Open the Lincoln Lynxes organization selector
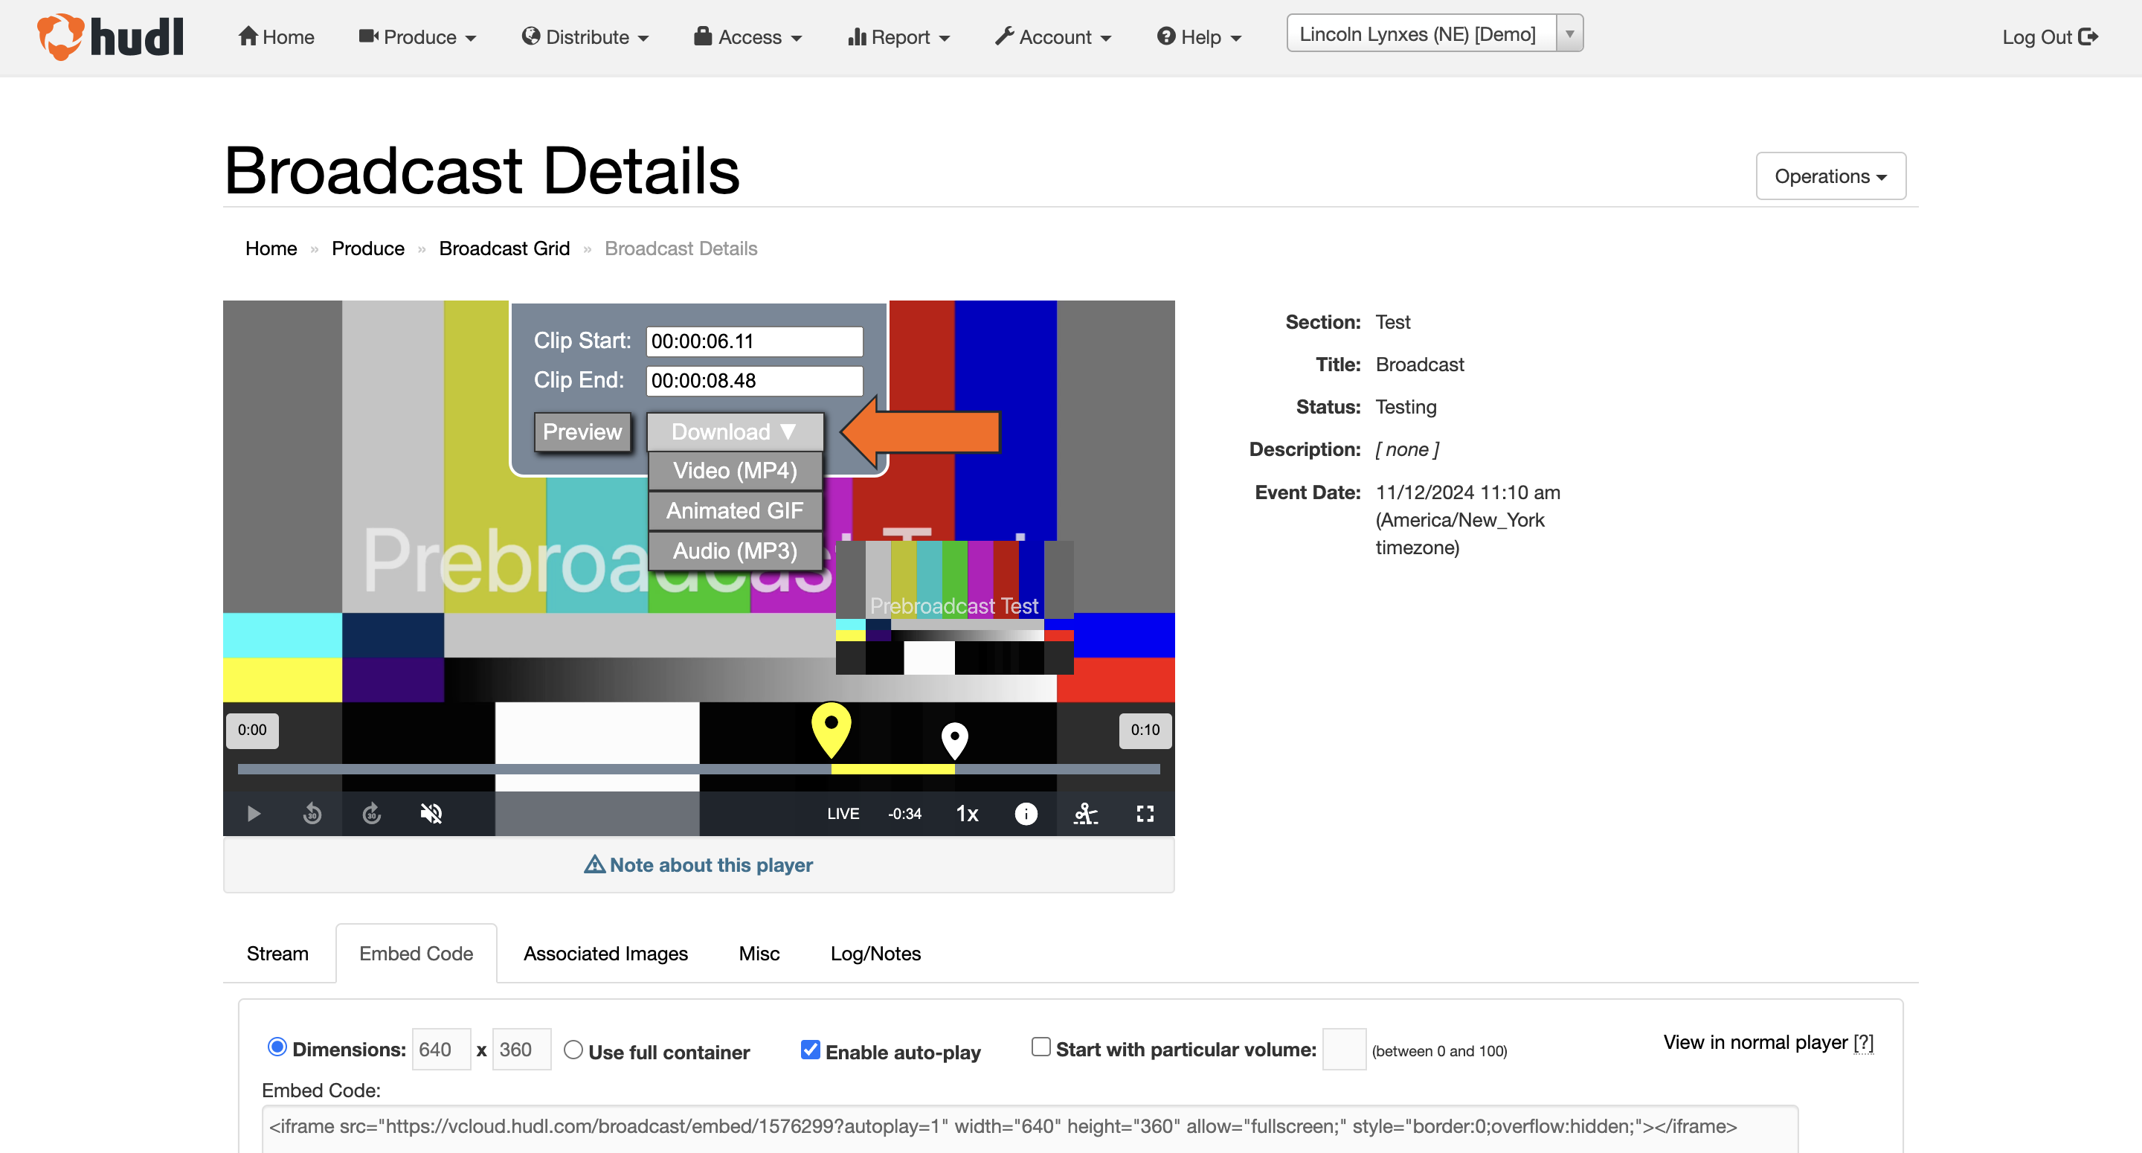 [x=1435, y=33]
